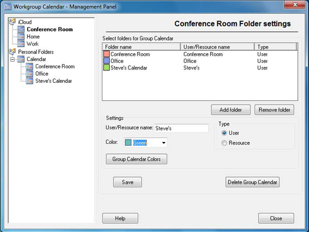Screen dimensions: 309x232
Task: Click the calendar icon next to Home
Action: coord(21,37)
